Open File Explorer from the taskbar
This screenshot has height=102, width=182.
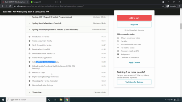pyautogui.click(x=61, y=99)
